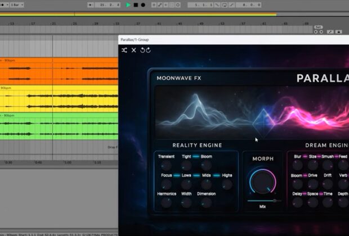Click the undo arrow in Parallax toolbar
Screen dimensions: 349x236
[142, 50]
